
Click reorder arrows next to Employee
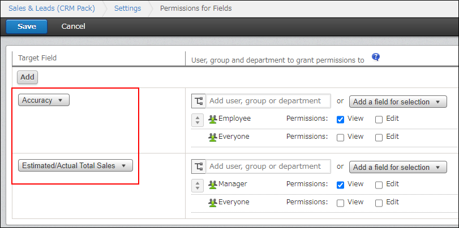(x=198, y=120)
